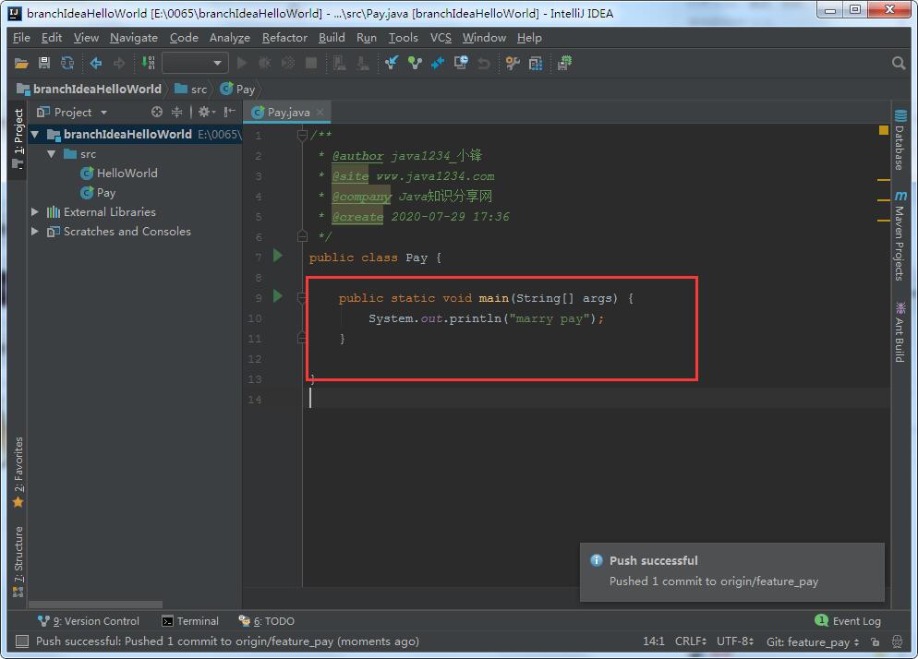Click the tool window quick-access icon bottom-left
Screen dimensions: 918x659
tap(21, 641)
